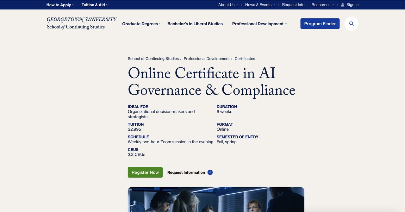
Task: Open the Certificates breadcrumb link
Action: point(245,59)
